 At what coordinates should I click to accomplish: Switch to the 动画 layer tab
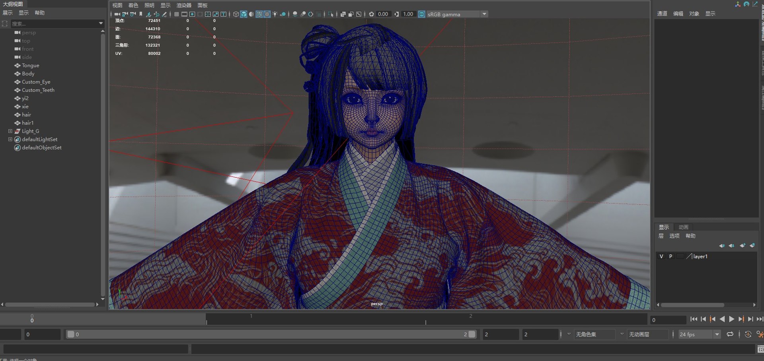[x=683, y=227]
